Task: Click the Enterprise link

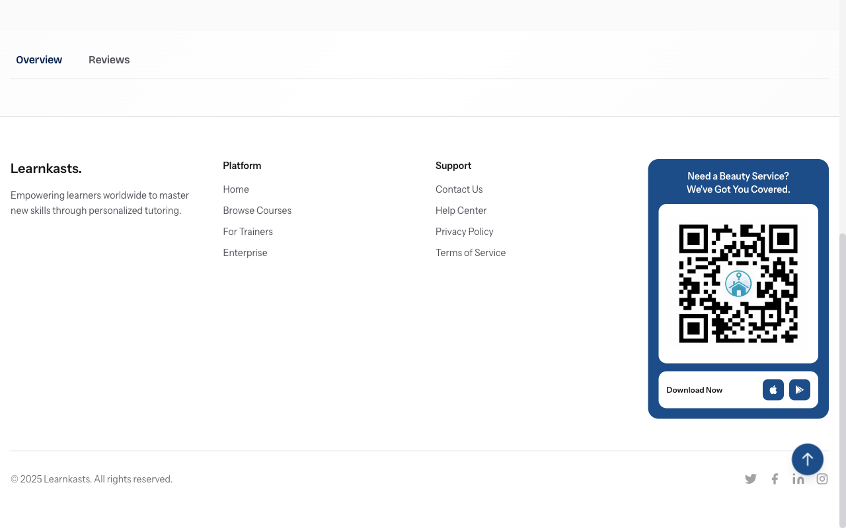Action: tap(245, 252)
